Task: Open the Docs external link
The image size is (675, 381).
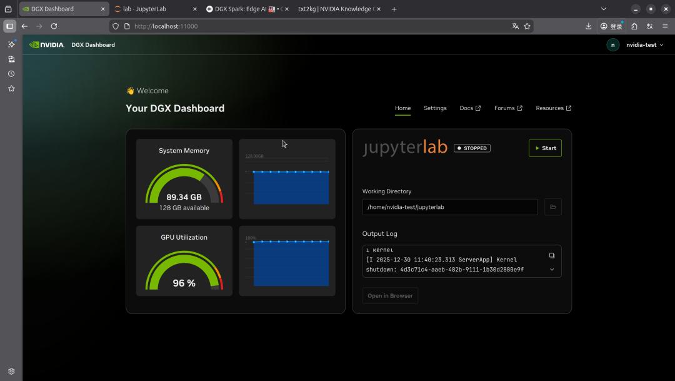Action: coord(470,108)
